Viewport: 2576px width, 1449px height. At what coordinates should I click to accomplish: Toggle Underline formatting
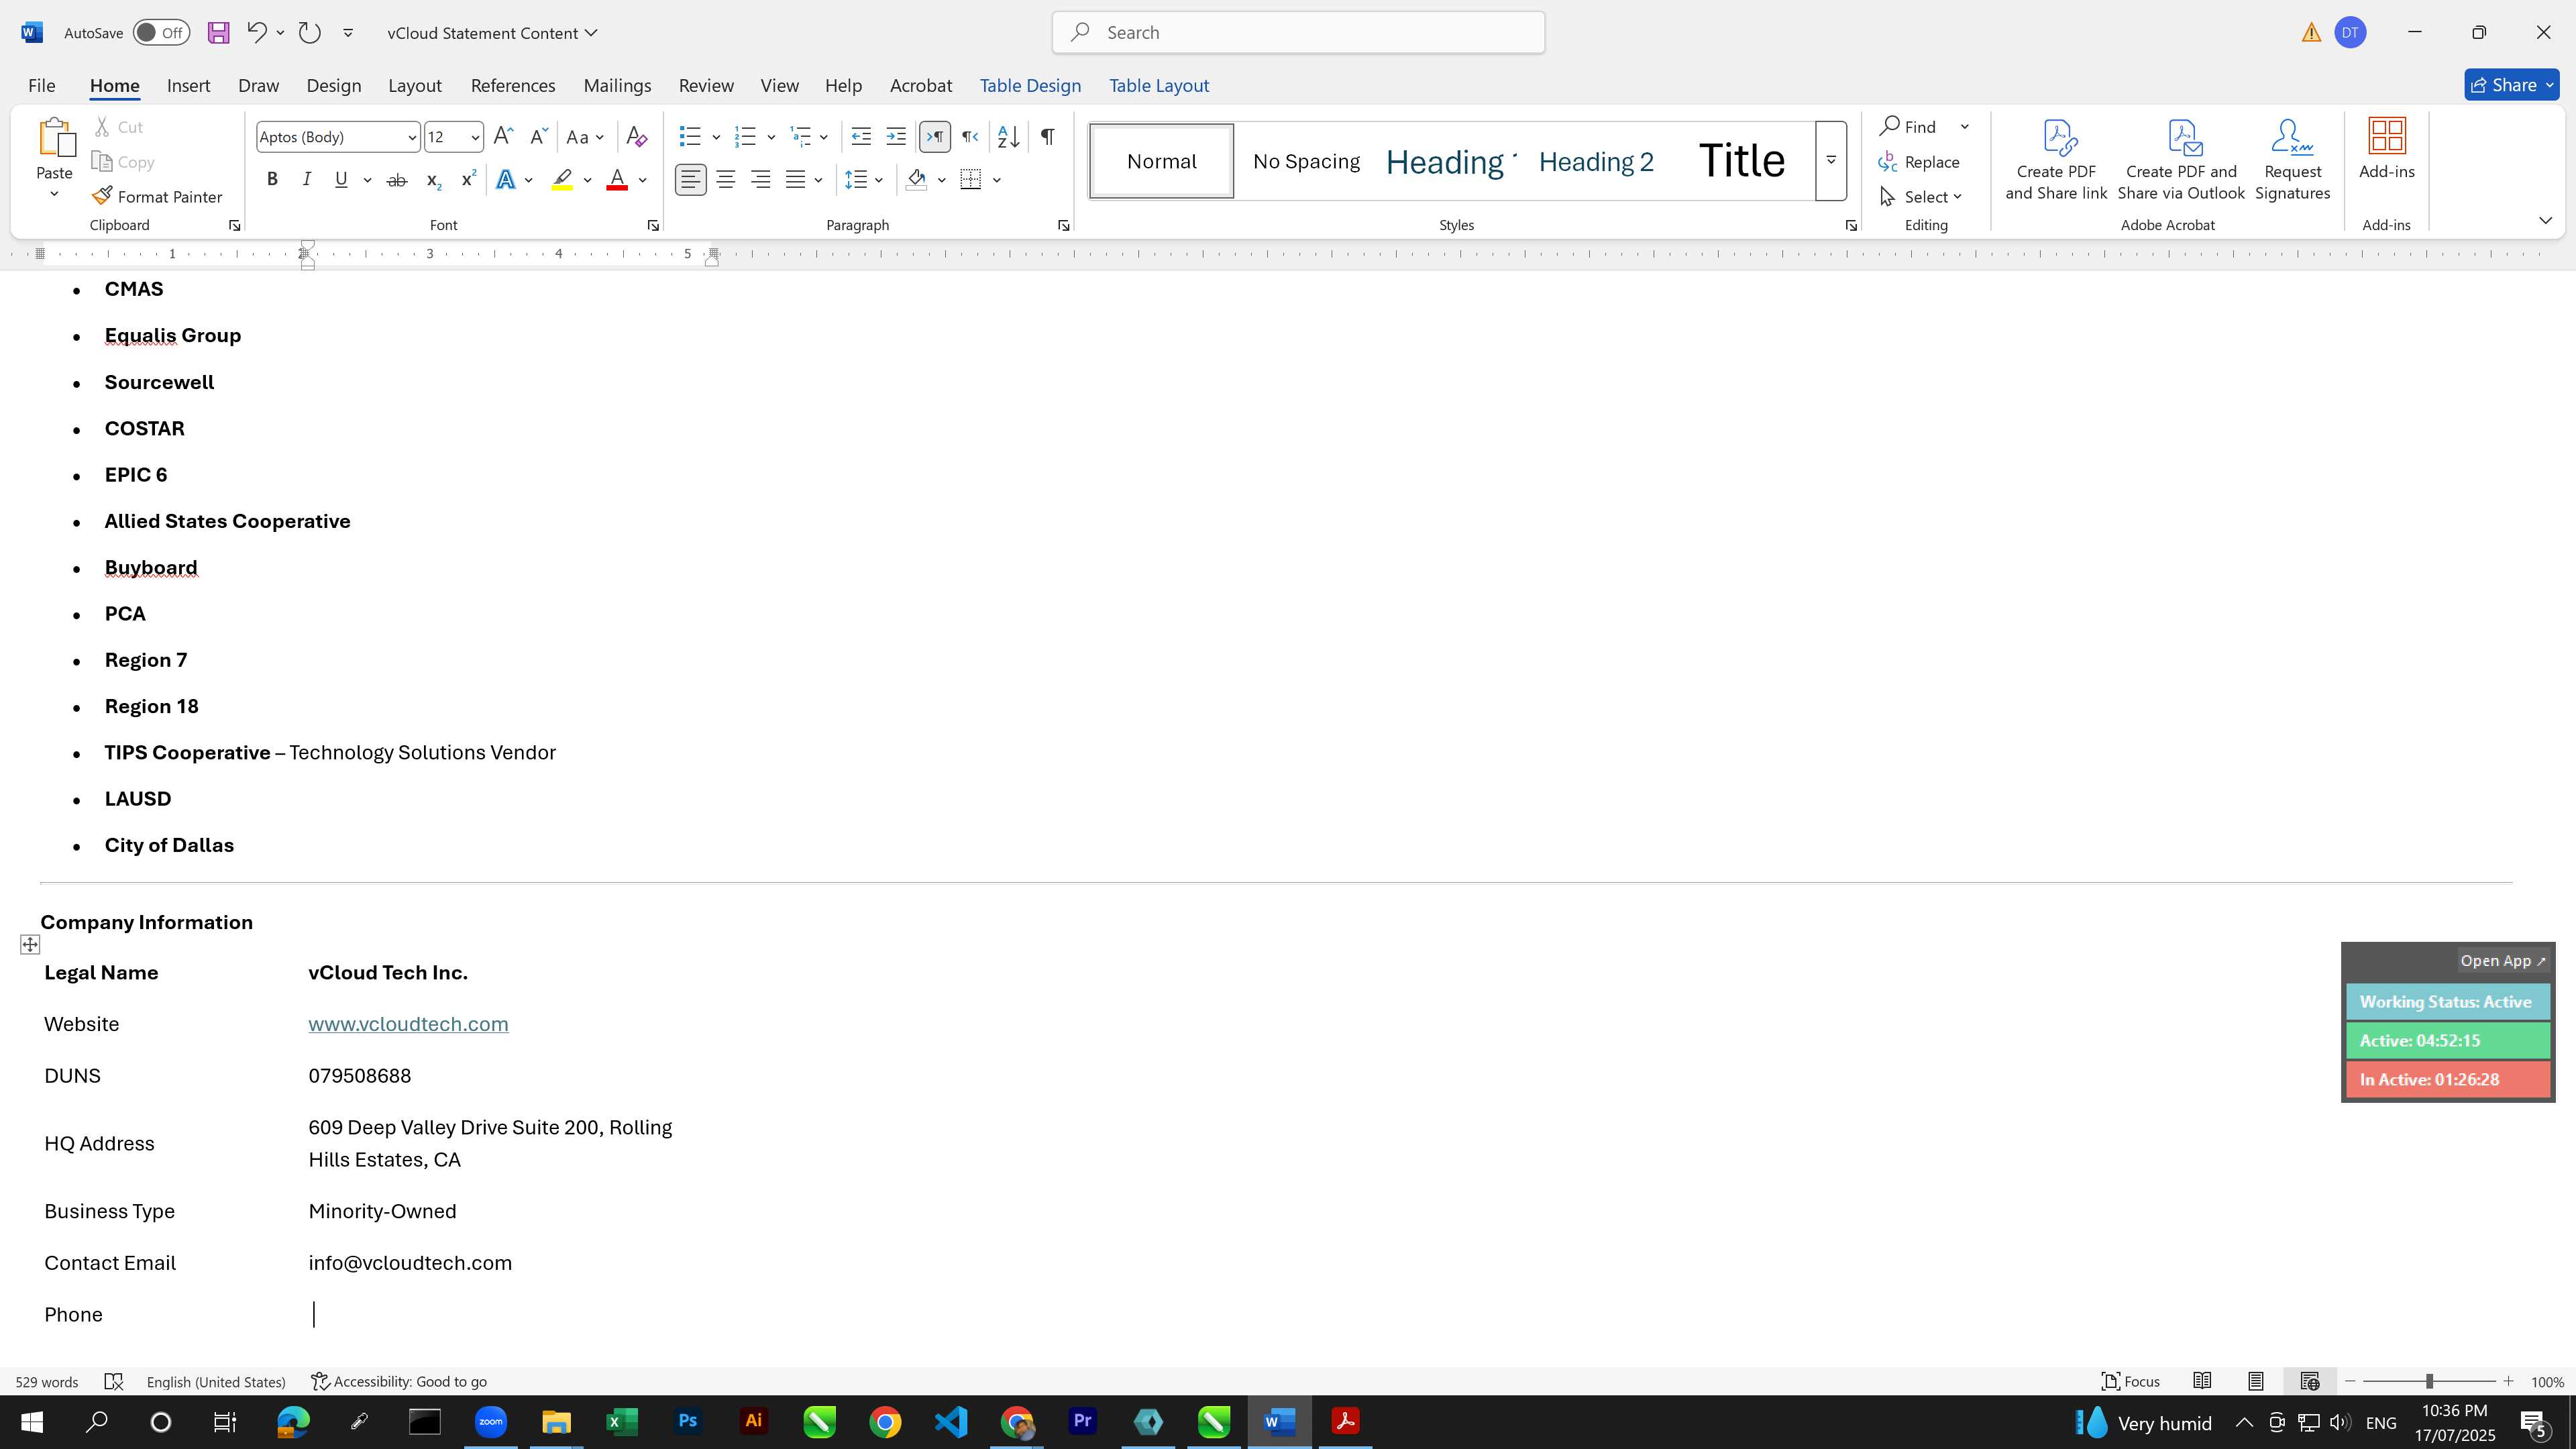(x=341, y=180)
